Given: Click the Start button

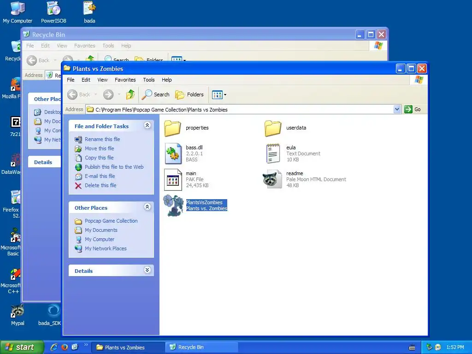Looking at the screenshot, I should 22,348.
